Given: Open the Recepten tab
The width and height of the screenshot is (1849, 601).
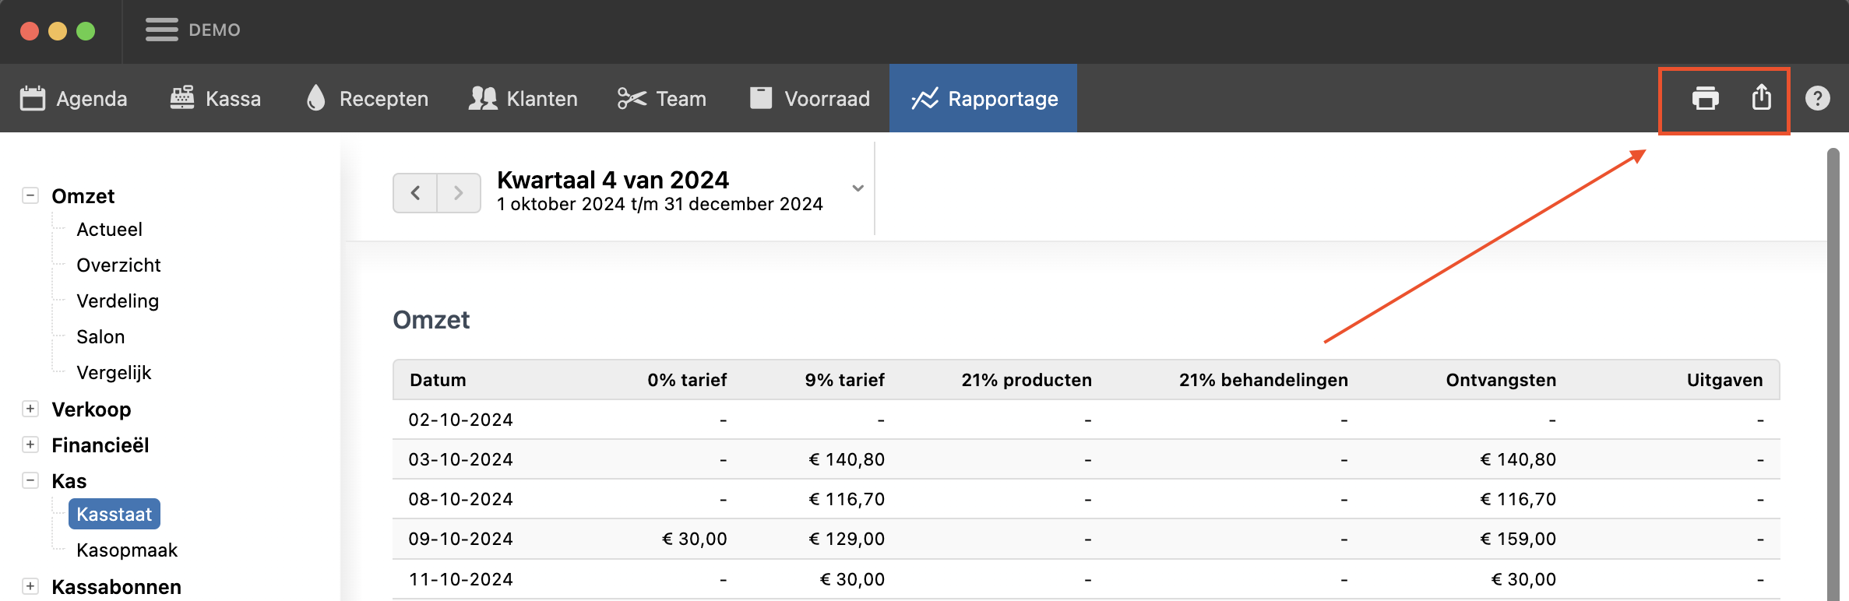Looking at the screenshot, I should click(x=368, y=99).
